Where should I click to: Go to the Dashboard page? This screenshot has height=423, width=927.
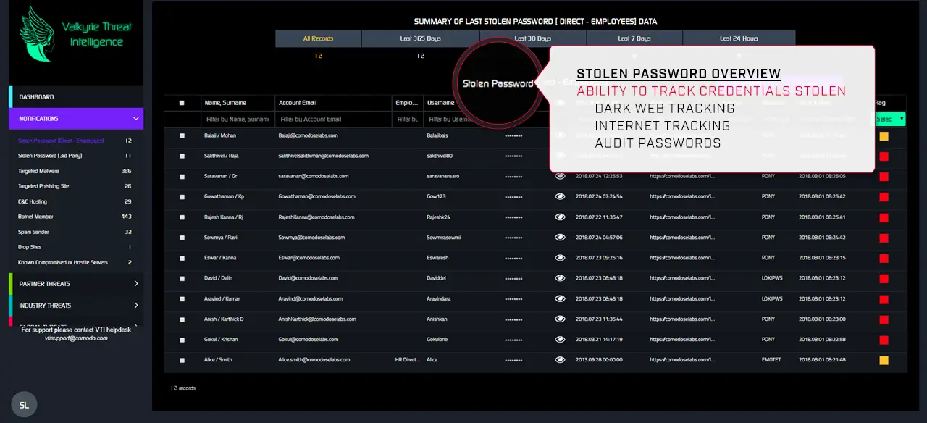click(36, 97)
